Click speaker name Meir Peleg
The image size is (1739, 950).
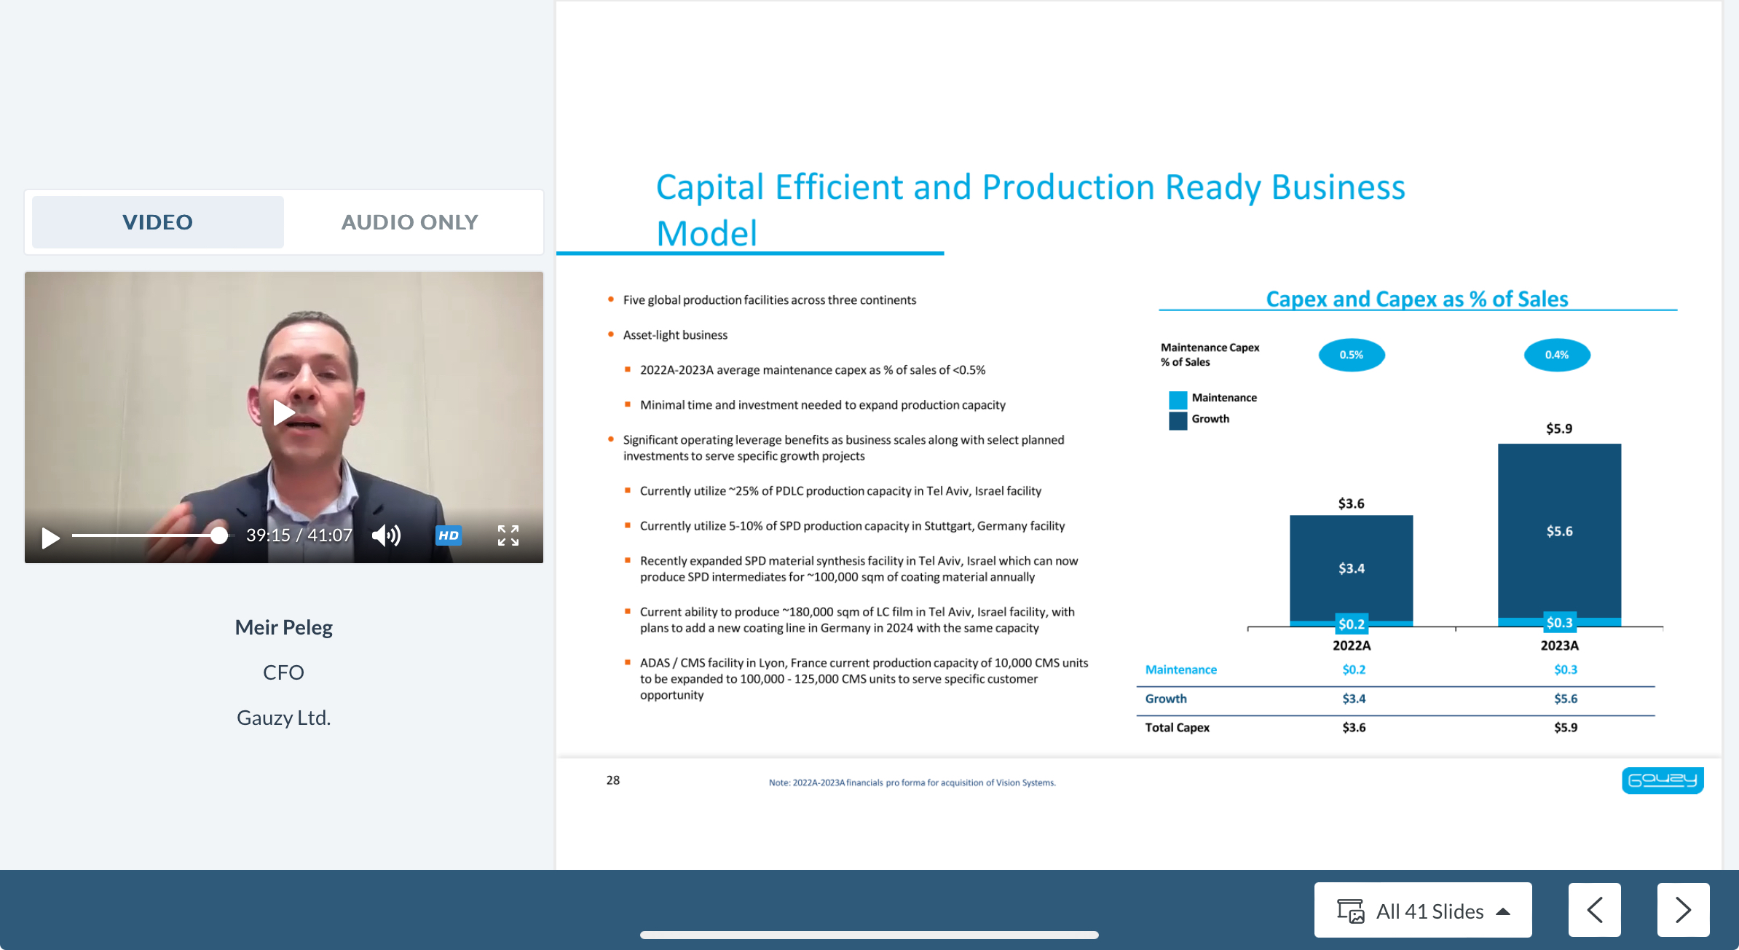tap(283, 627)
